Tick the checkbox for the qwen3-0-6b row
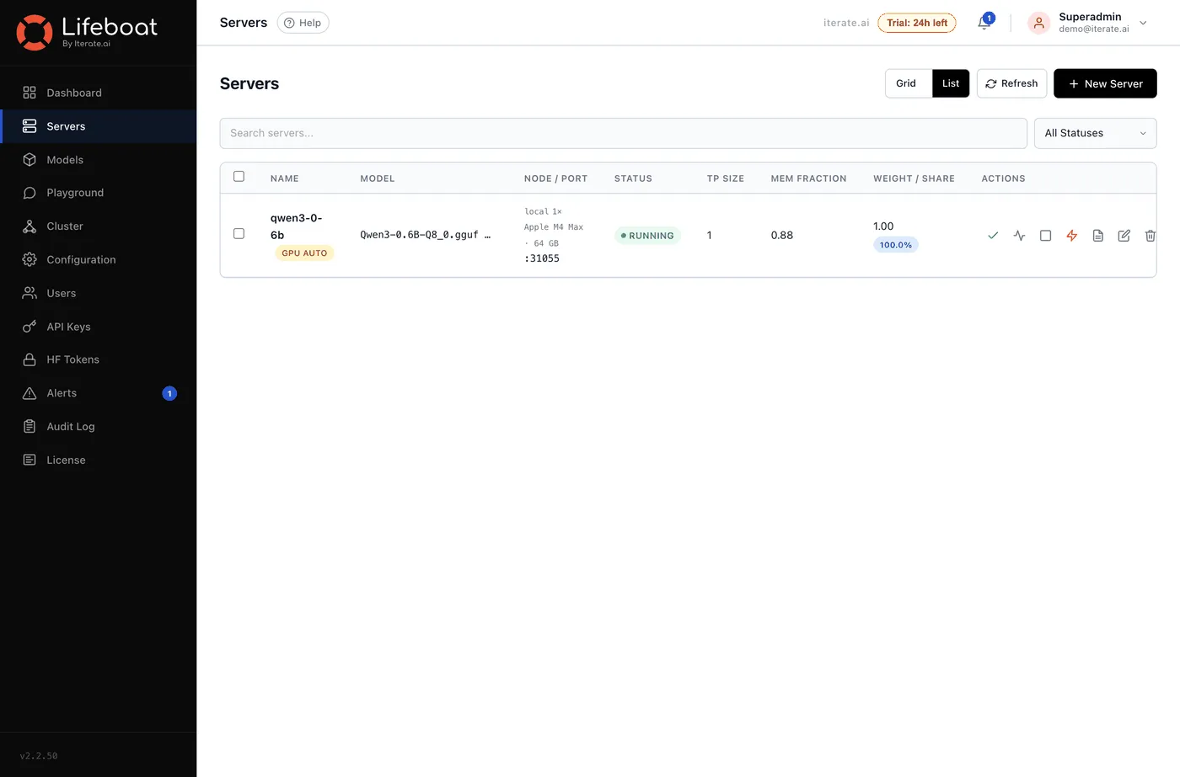1180x777 pixels. (239, 234)
